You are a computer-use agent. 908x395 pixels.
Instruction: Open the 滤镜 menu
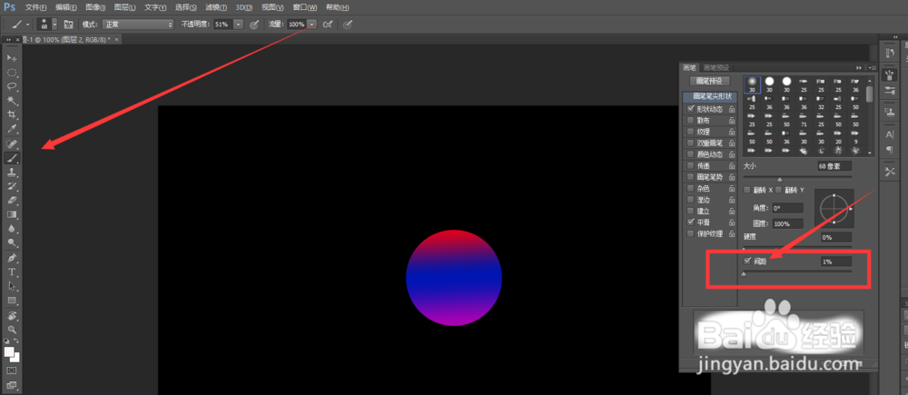pos(217,7)
